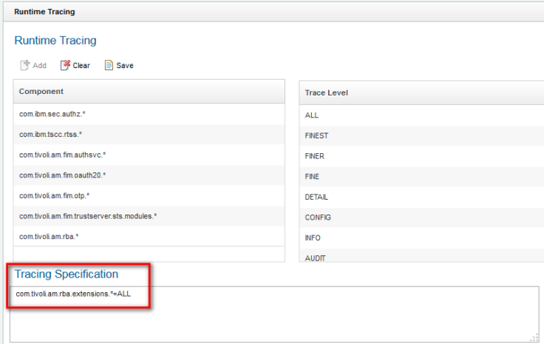The image size is (544, 344).
Task: Select the FINE trace level
Action: pyautogui.click(x=313, y=177)
